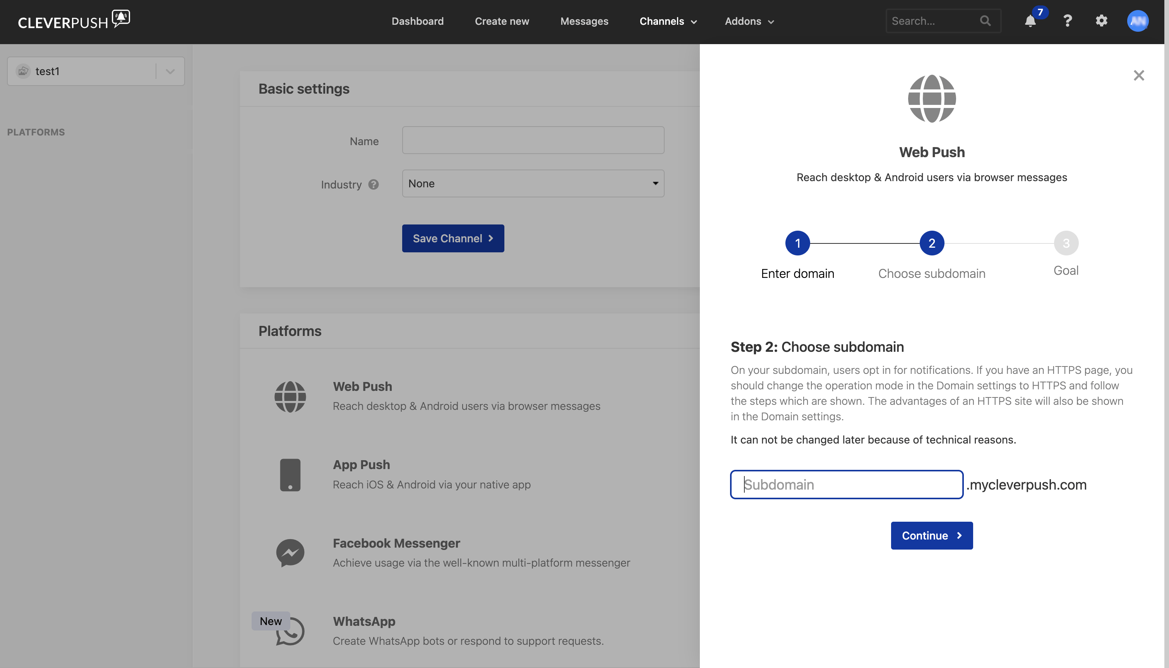1169x668 pixels.
Task: Click the Continue button
Action: click(931, 535)
